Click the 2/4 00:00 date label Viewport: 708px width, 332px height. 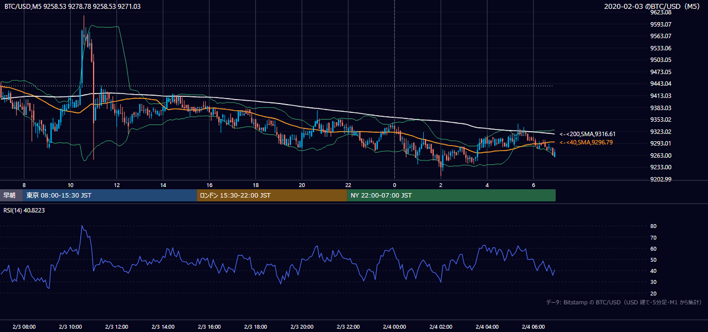click(x=394, y=327)
